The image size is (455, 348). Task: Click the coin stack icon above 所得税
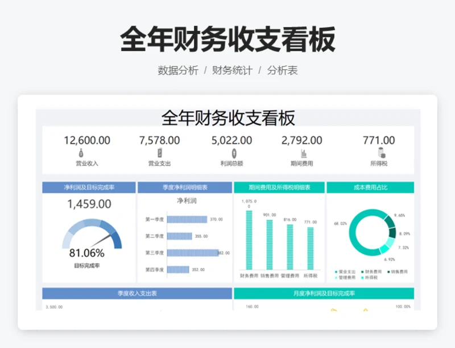pos(382,153)
